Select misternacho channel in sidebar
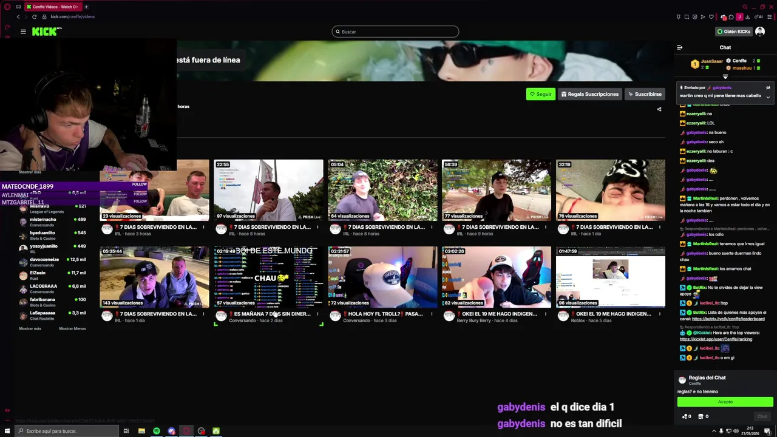777x437 pixels. click(x=53, y=222)
